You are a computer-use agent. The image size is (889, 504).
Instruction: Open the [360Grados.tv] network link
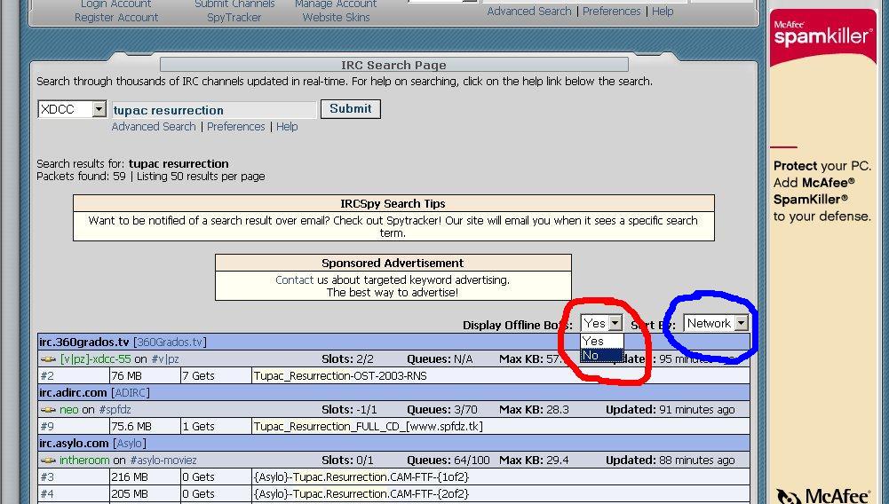click(171, 342)
